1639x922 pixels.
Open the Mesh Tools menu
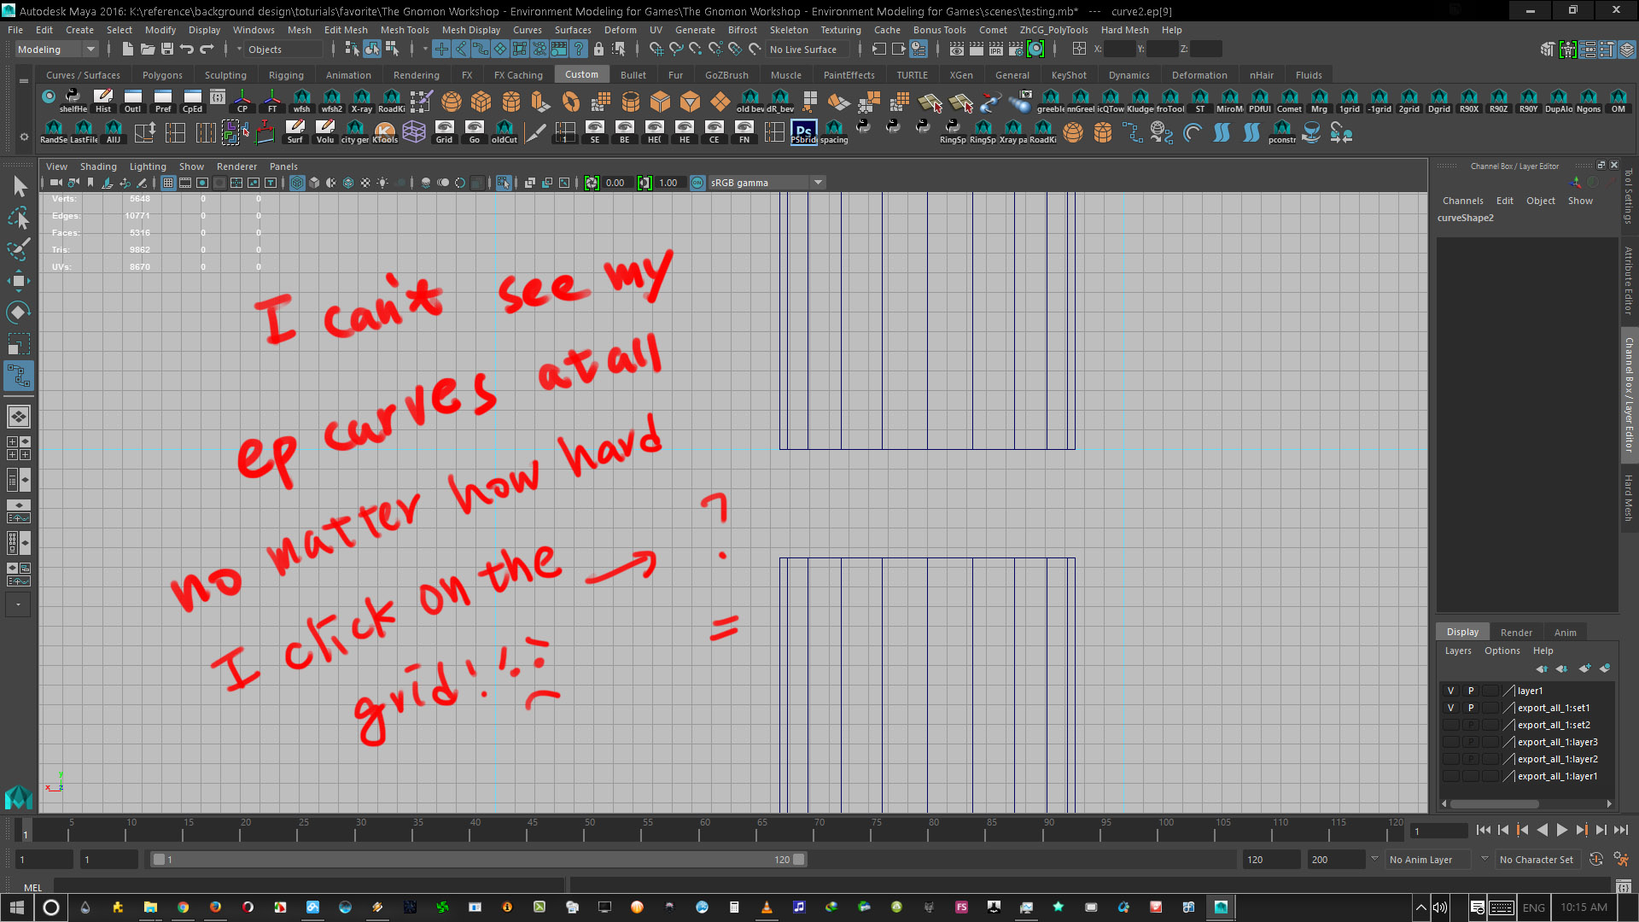[404, 30]
